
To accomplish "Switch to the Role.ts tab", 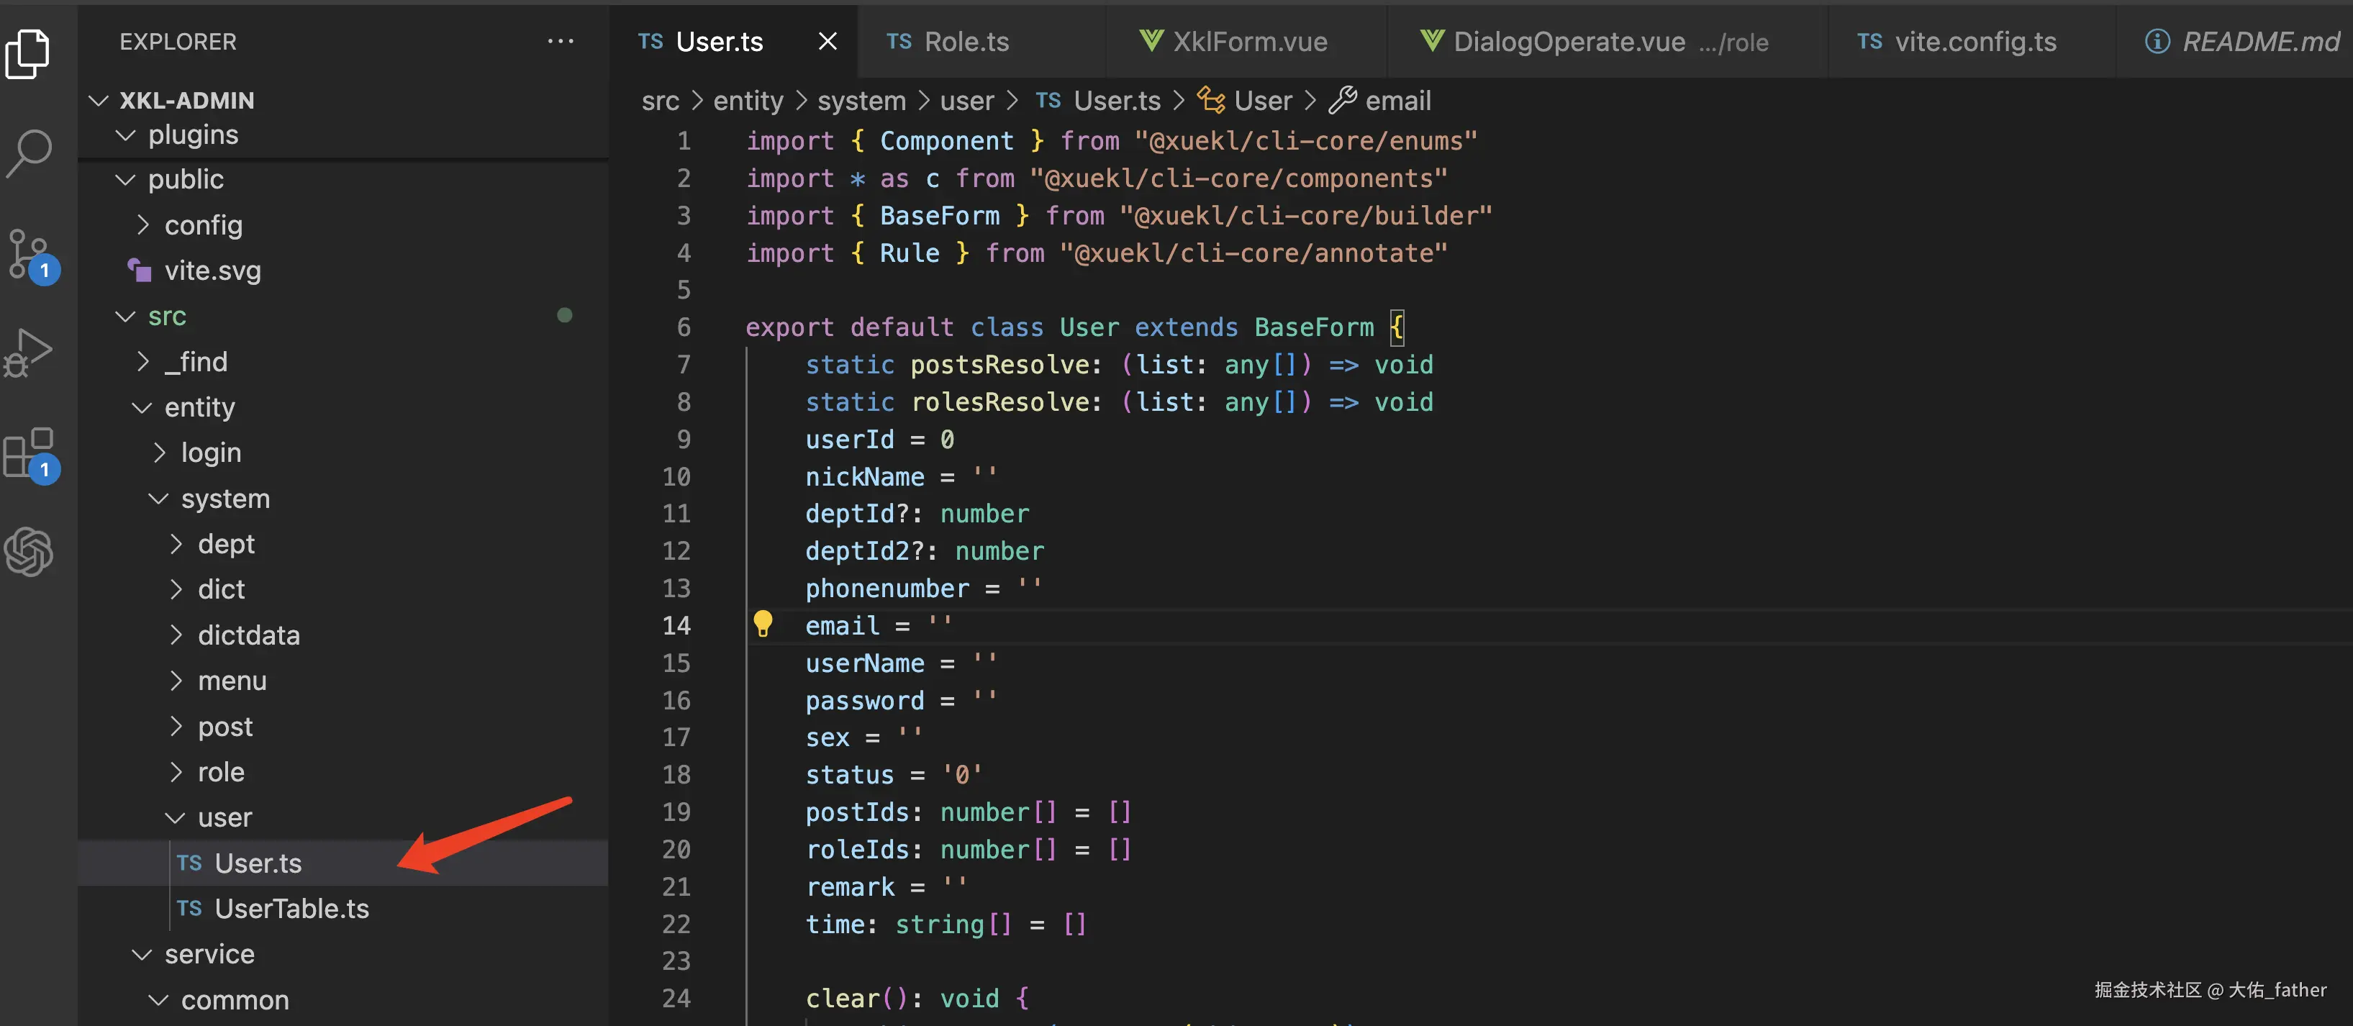I will tap(966, 41).
